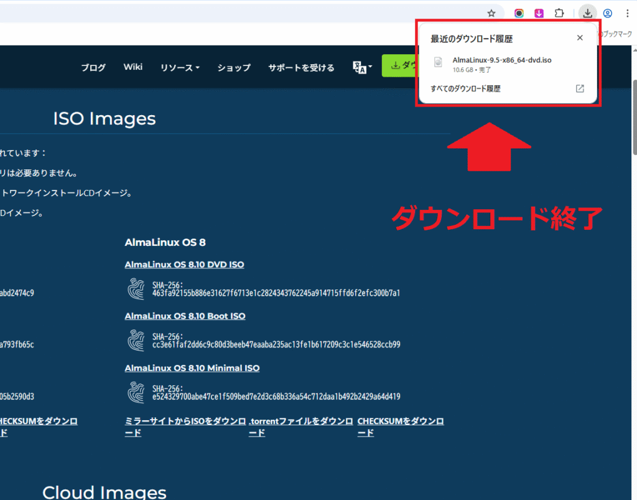
Task: Open full download history (すべてのダウンロード履歴)
Action: pos(465,88)
